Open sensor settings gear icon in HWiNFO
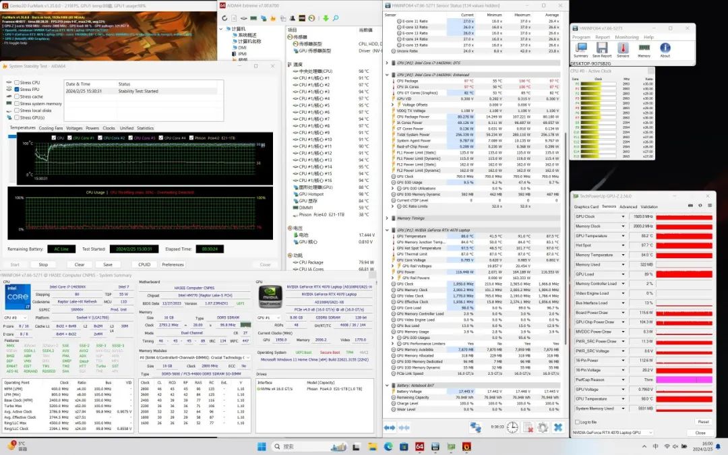The height and width of the screenshot is (455, 728). tap(542, 427)
